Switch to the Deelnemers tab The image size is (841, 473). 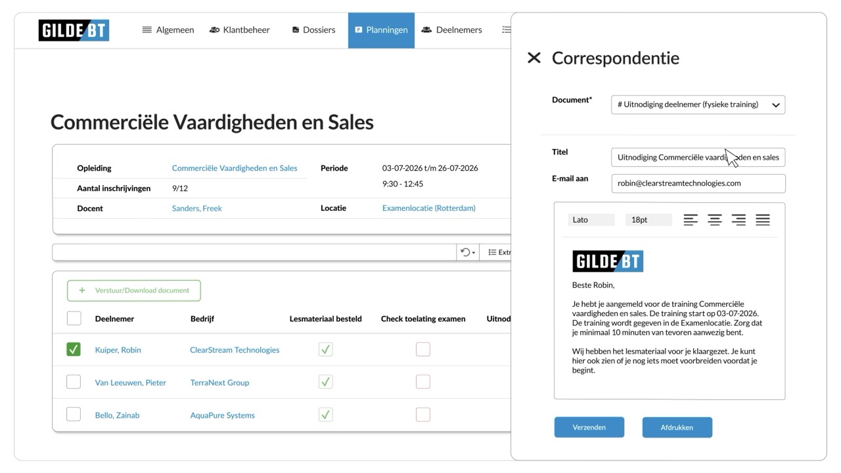click(452, 30)
